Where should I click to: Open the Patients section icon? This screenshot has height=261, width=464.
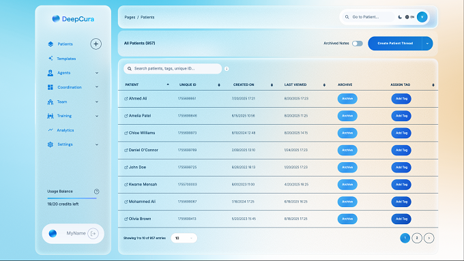point(50,44)
